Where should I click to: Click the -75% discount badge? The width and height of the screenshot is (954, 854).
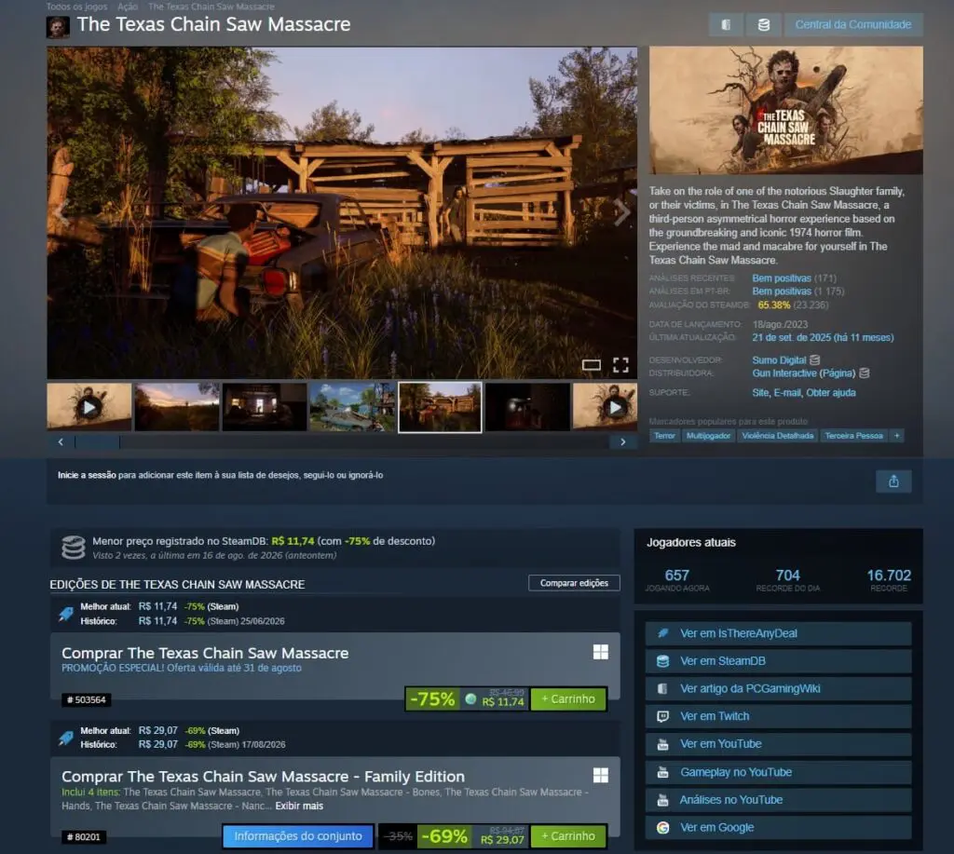[432, 699]
